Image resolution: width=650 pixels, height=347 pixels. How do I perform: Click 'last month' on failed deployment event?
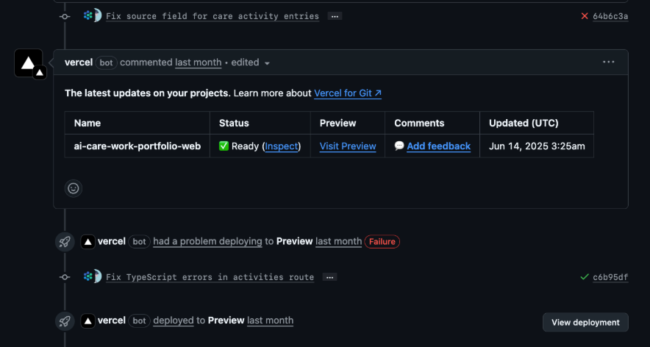pos(339,241)
